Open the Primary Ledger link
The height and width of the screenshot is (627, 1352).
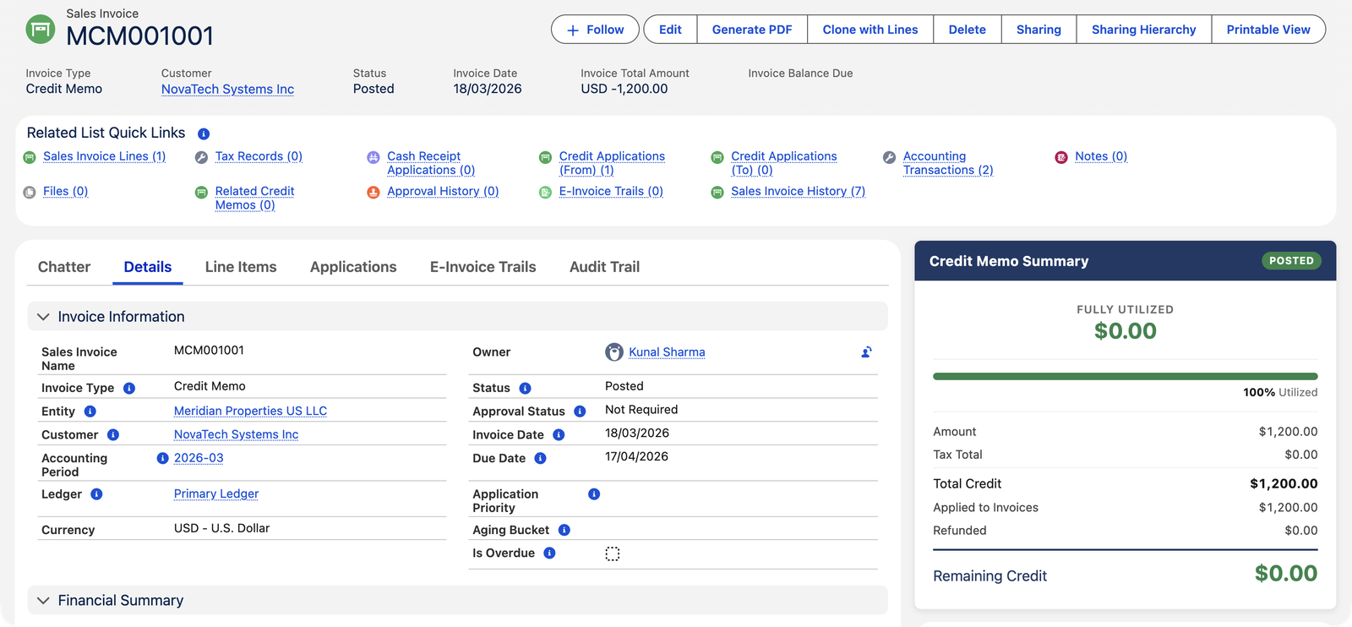pyautogui.click(x=216, y=493)
